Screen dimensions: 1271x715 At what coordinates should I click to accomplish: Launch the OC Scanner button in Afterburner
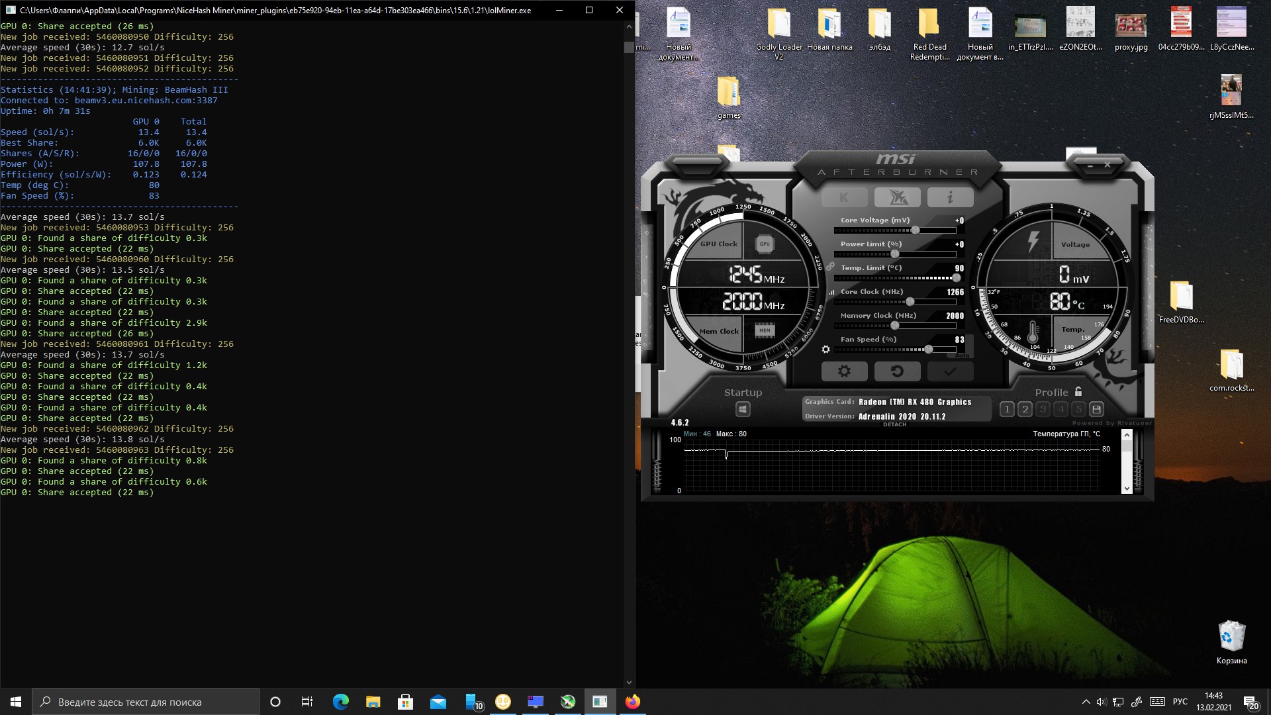pos(897,197)
